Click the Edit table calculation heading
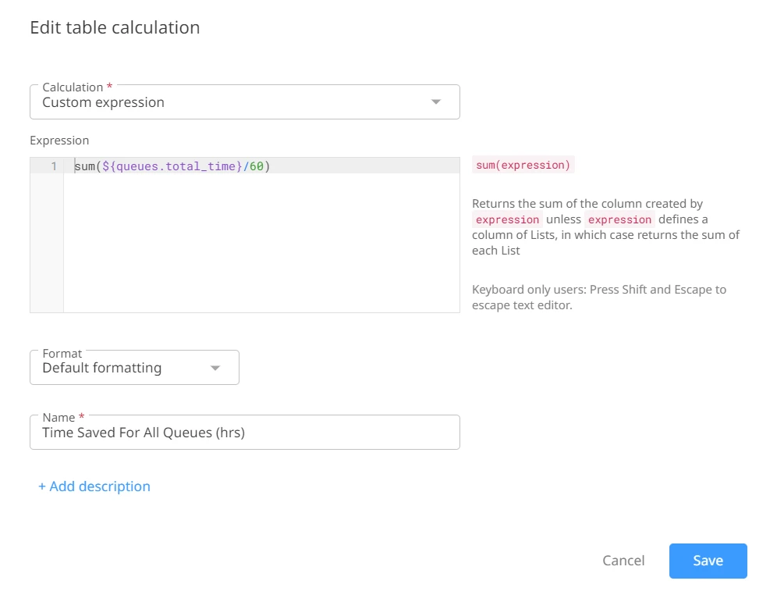This screenshot has width=777, height=595. (x=115, y=28)
